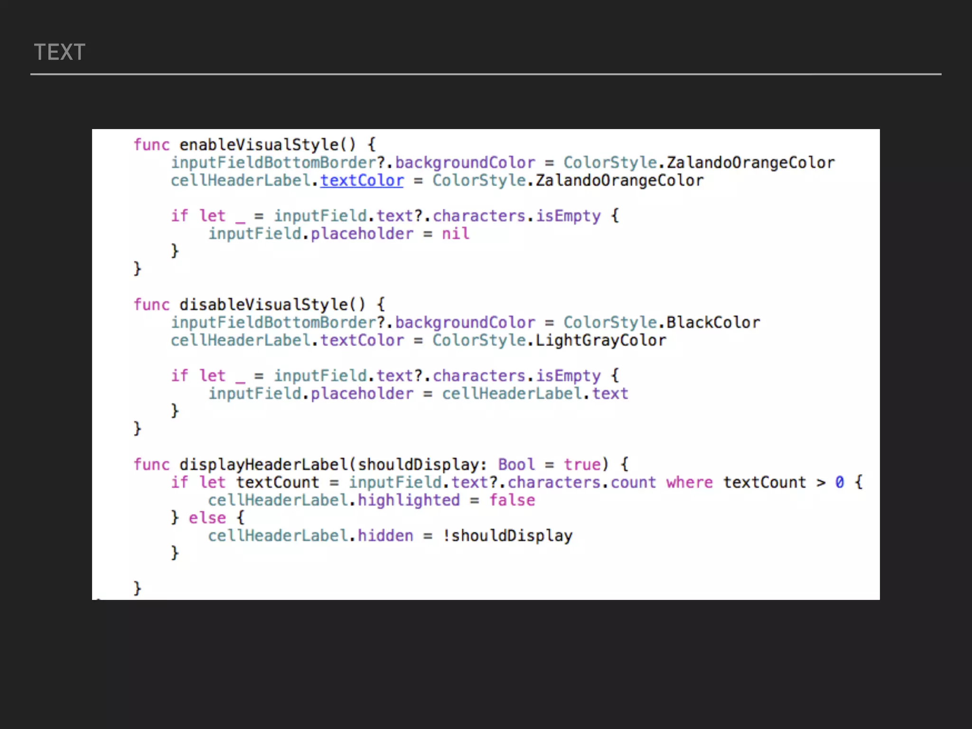Click the Bool type annotation
The width and height of the screenshot is (972, 729).
click(x=516, y=465)
